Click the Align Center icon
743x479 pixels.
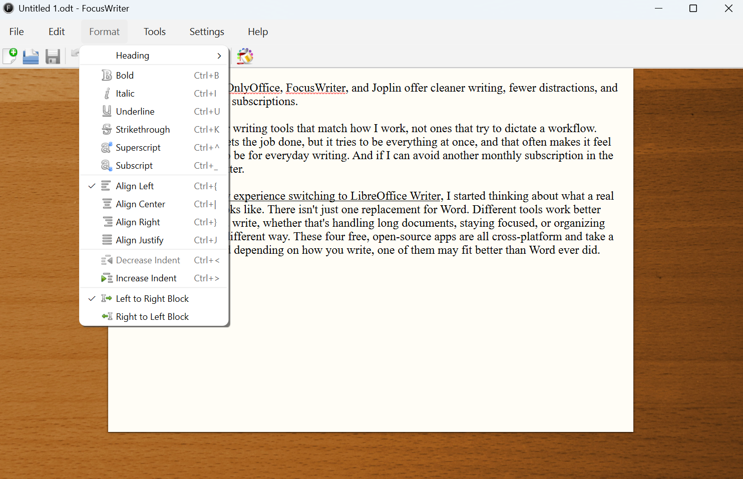click(107, 204)
